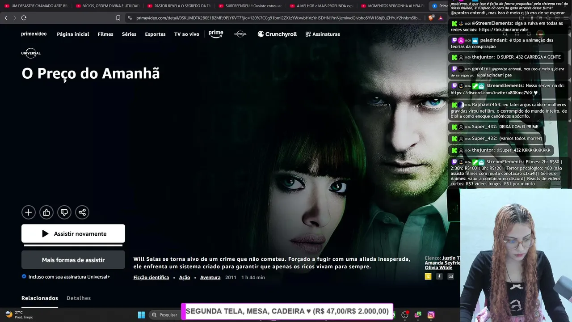Open the weather widget in taskbar
This screenshot has width=572, height=322.
(19, 315)
